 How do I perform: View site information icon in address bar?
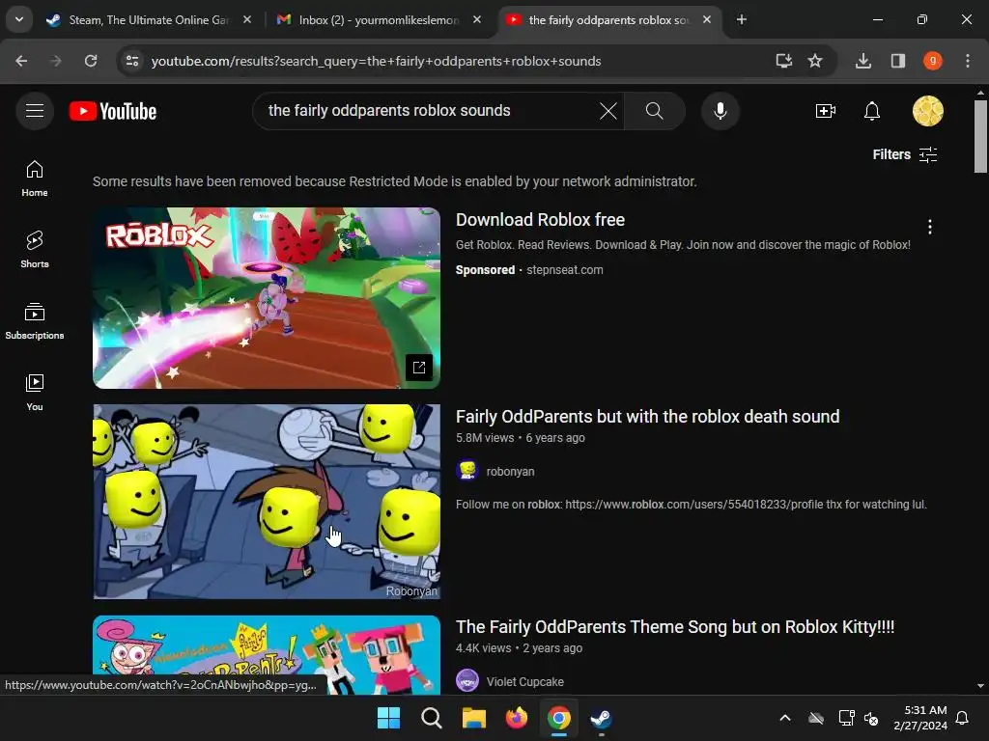tap(132, 61)
